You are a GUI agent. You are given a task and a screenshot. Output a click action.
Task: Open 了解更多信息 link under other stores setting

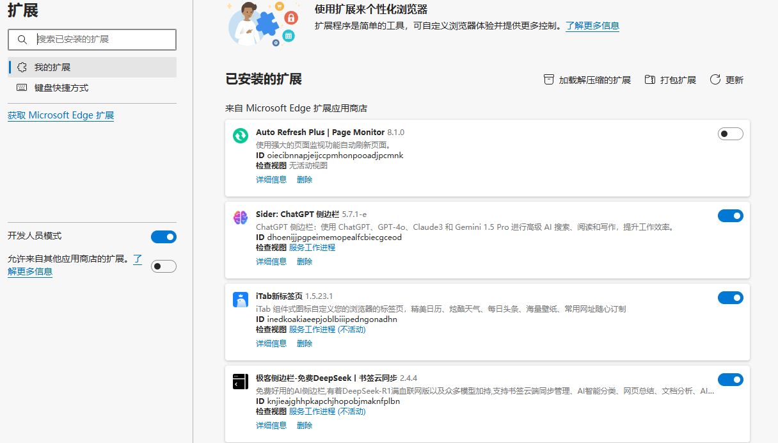[x=30, y=271]
